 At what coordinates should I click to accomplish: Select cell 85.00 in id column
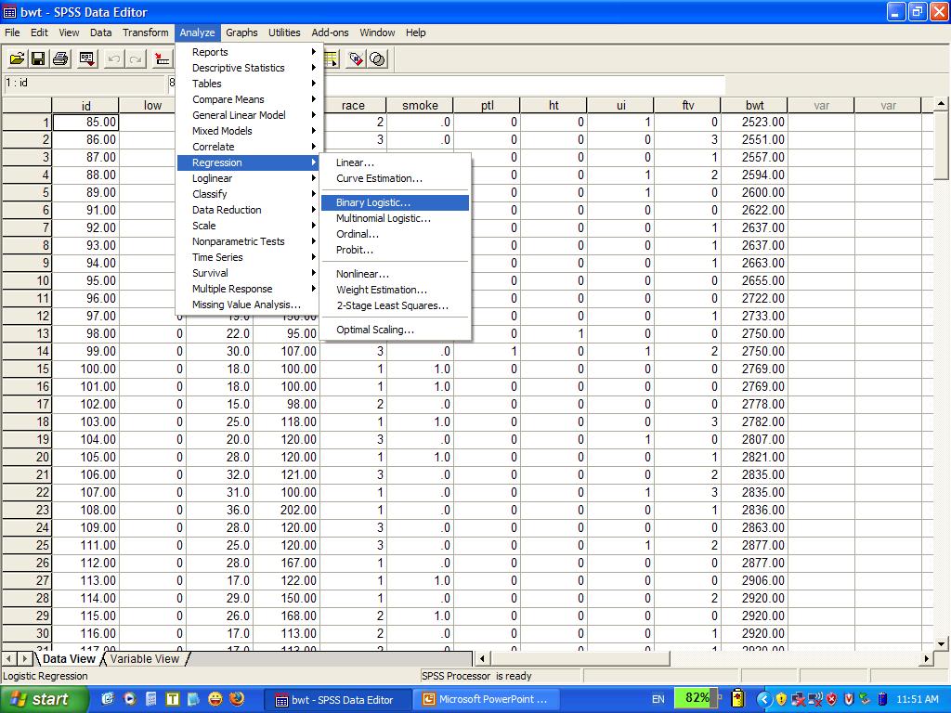85,122
